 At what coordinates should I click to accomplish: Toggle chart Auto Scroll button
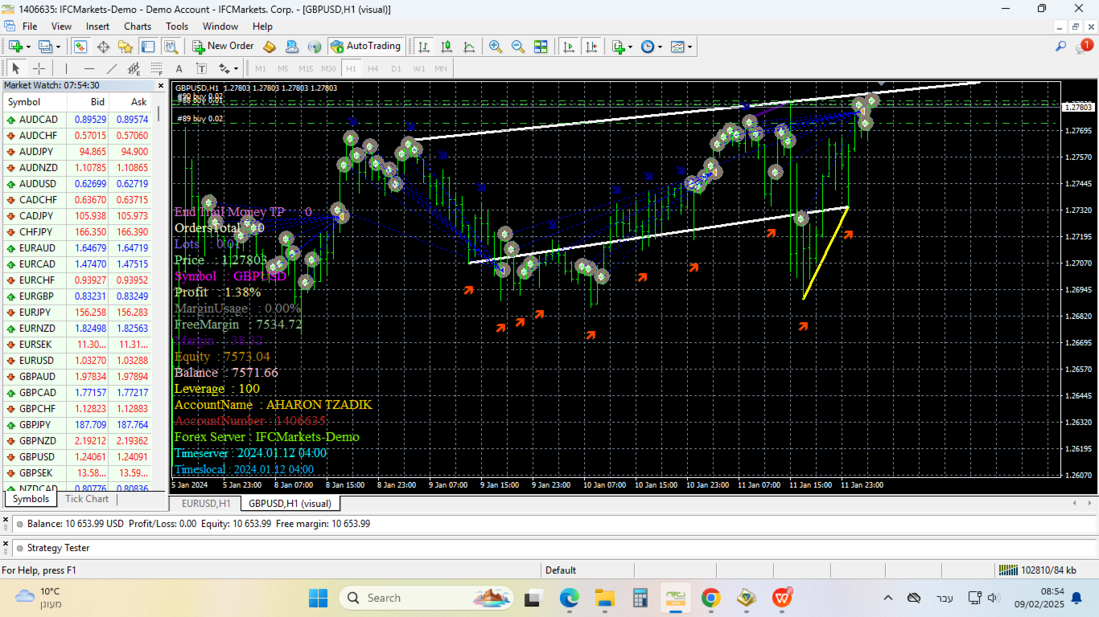click(569, 47)
